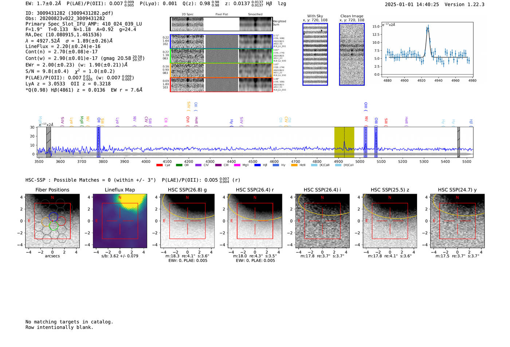The width and height of the screenshot is (510, 347).
Task: Click the Lyα red legend swatch
Action: click(159, 165)
